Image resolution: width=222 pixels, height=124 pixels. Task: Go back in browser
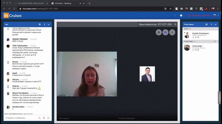[5, 9]
